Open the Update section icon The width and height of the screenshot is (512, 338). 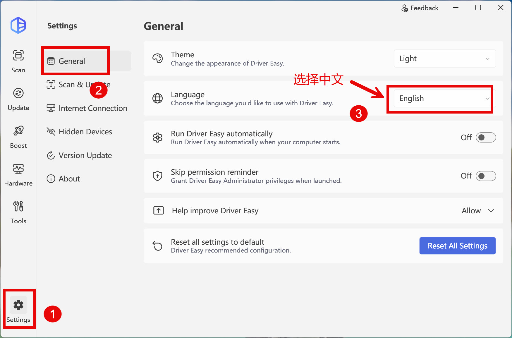point(18,93)
